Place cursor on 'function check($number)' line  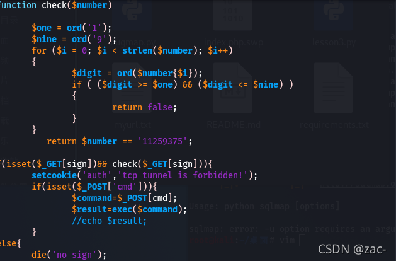[x=55, y=5]
